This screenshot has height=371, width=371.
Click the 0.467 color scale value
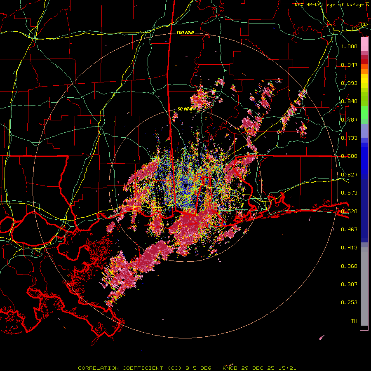(x=349, y=230)
